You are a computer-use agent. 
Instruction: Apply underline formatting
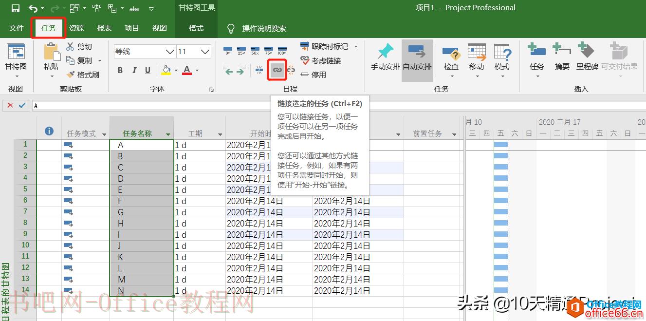tap(148, 71)
